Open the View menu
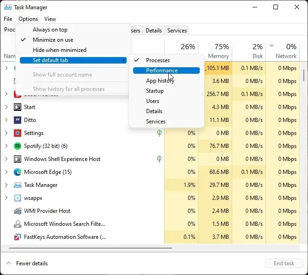 [50, 19]
